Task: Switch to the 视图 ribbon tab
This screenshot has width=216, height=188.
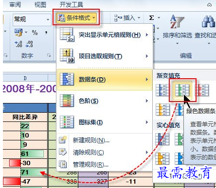Action: click(x=40, y=4)
